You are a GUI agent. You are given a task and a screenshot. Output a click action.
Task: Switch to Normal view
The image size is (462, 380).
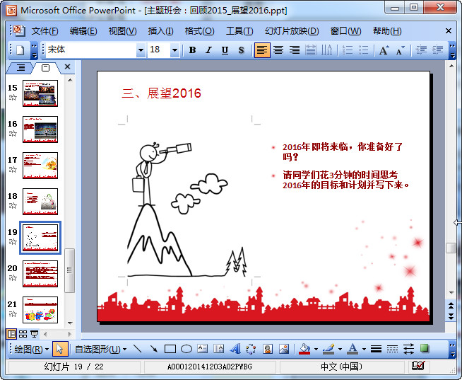click(x=11, y=334)
